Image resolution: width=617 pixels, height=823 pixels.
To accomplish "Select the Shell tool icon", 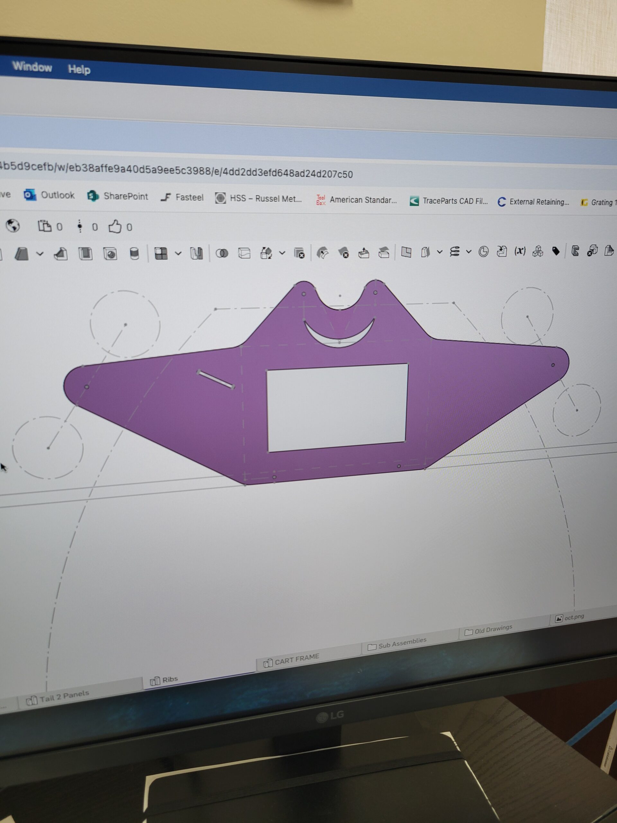I will [x=85, y=254].
